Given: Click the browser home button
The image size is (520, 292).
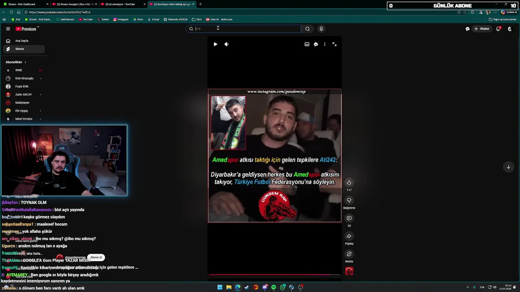Looking at the screenshot, I should (x=18, y=12).
